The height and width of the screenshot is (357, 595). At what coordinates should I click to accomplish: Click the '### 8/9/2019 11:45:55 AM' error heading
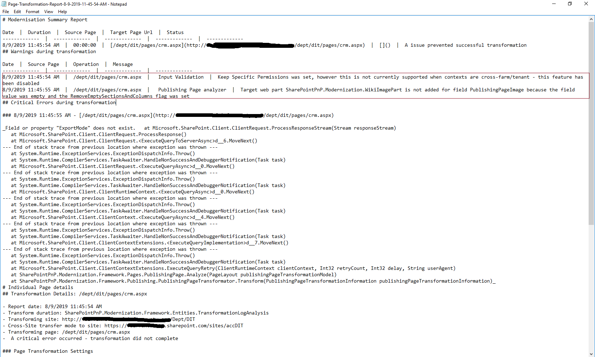click(168, 115)
